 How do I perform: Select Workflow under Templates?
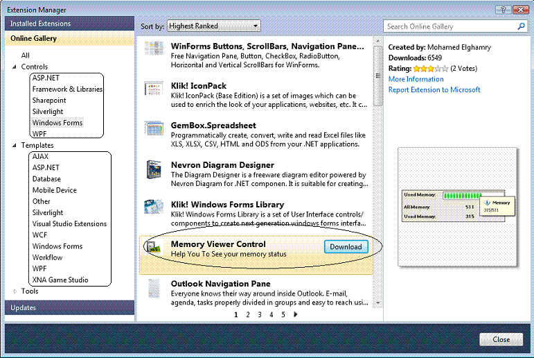(47, 257)
